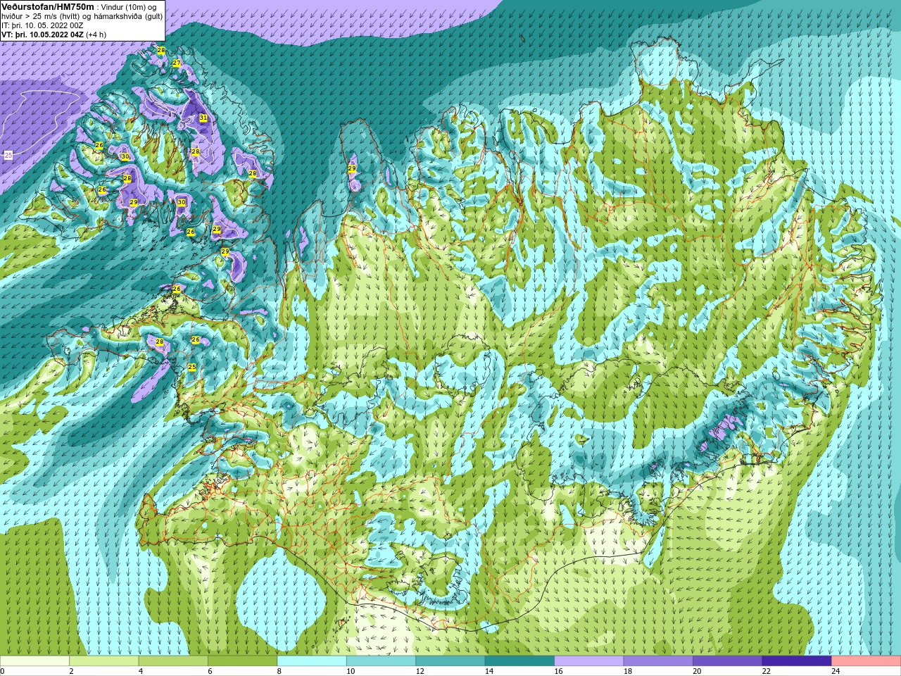Viewport: 901px width, 676px height.
Task: Select the 20–22 m/s violet legend swatch
Action: tap(728, 661)
